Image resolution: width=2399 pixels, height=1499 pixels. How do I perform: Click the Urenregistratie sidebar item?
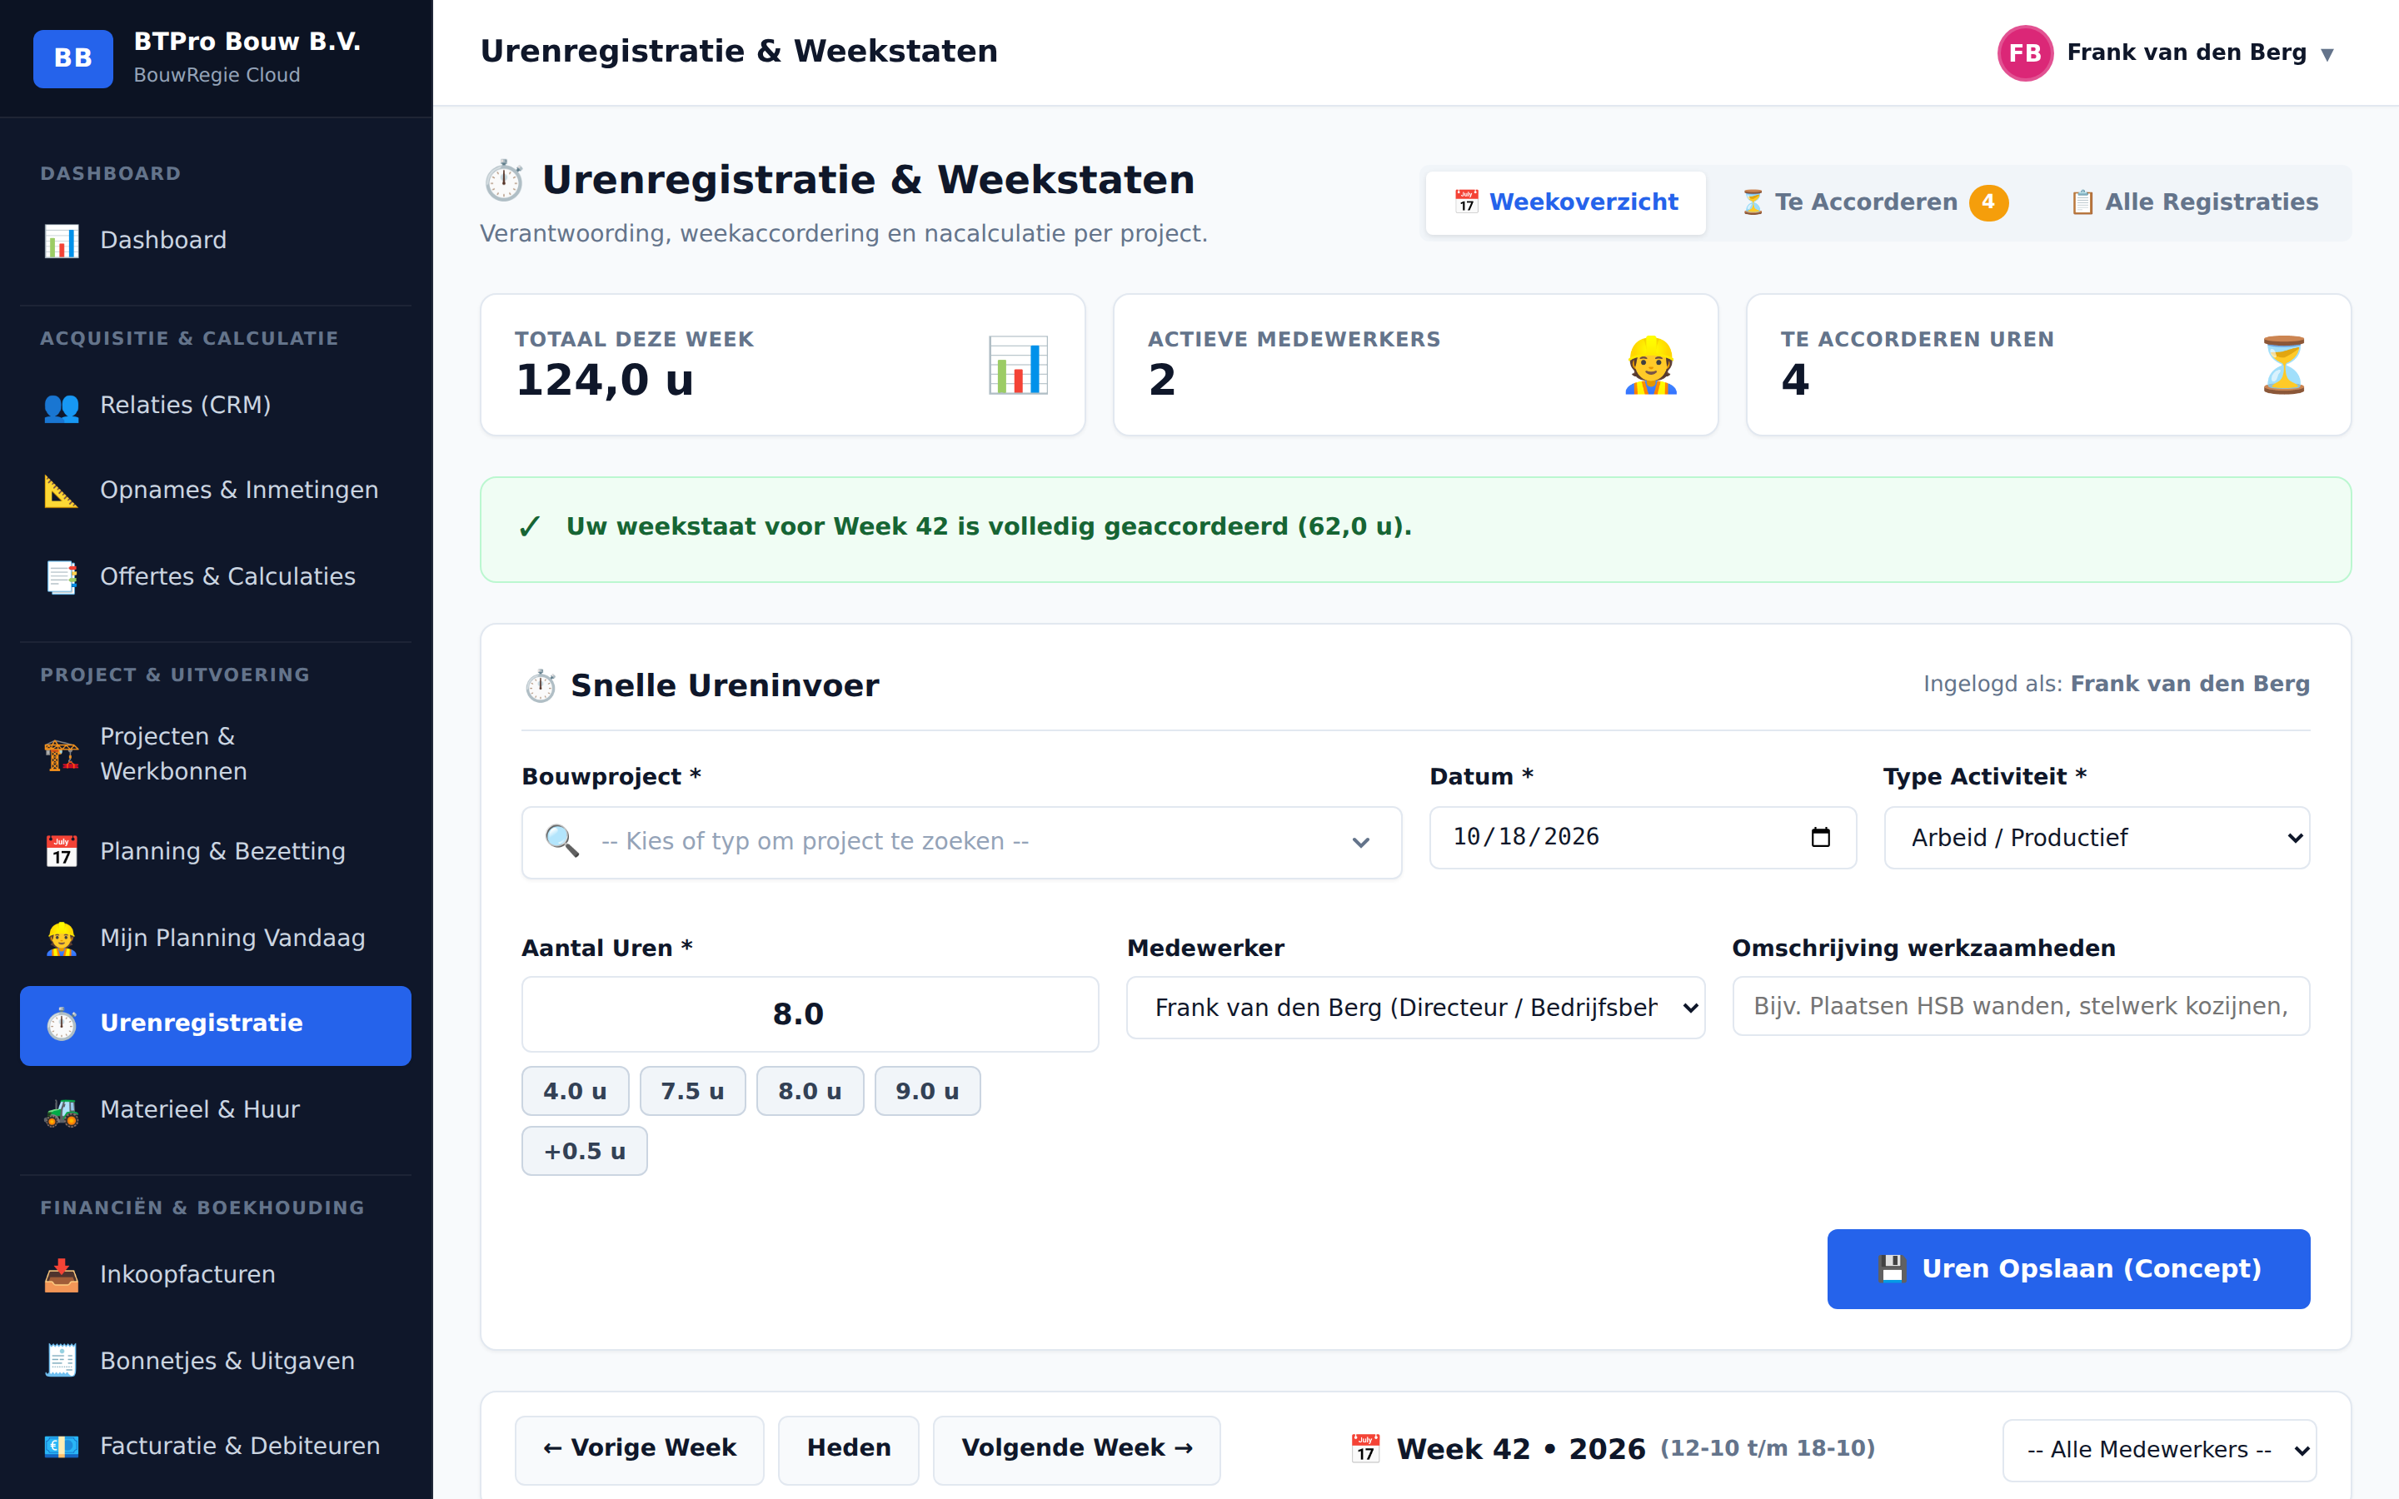coord(215,1025)
